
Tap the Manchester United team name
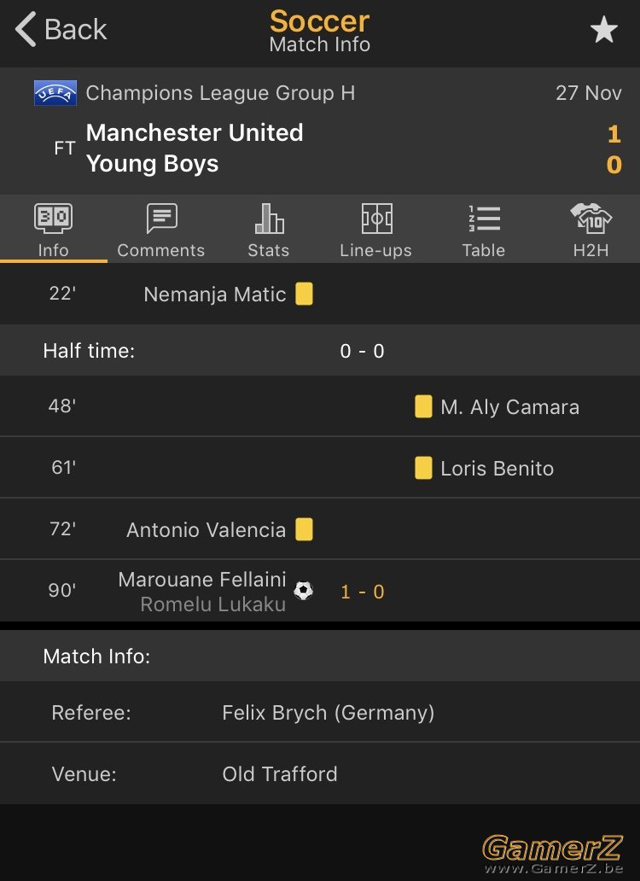pyautogui.click(x=195, y=133)
